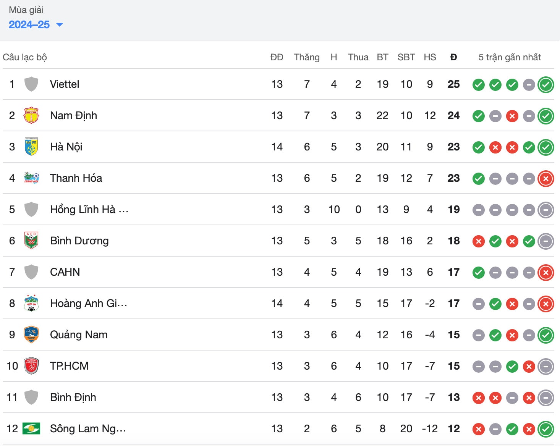Select Bình Định team name
The image size is (560, 446).
tap(73, 397)
